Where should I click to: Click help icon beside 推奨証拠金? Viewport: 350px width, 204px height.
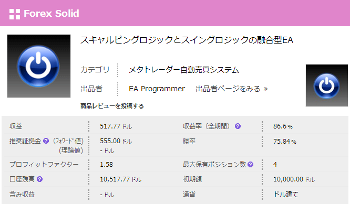pos(46,141)
